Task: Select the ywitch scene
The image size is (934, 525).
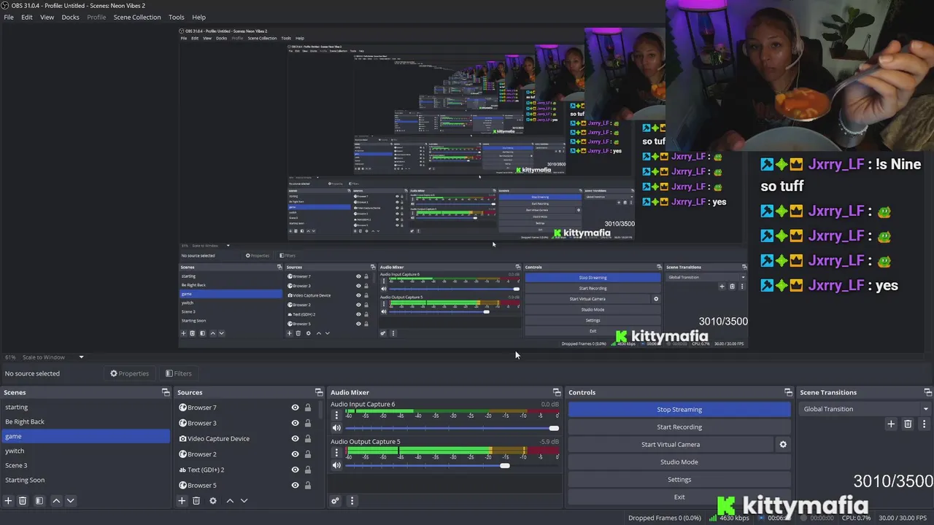Action: tap(85, 451)
